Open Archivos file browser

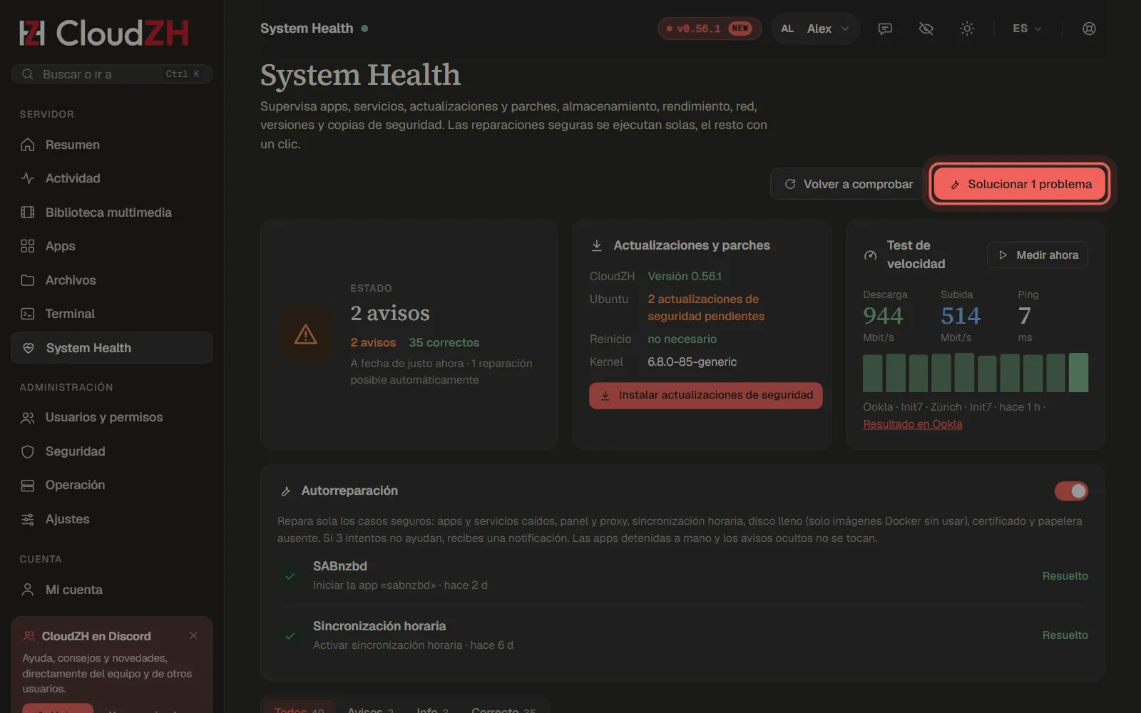[x=111, y=280]
